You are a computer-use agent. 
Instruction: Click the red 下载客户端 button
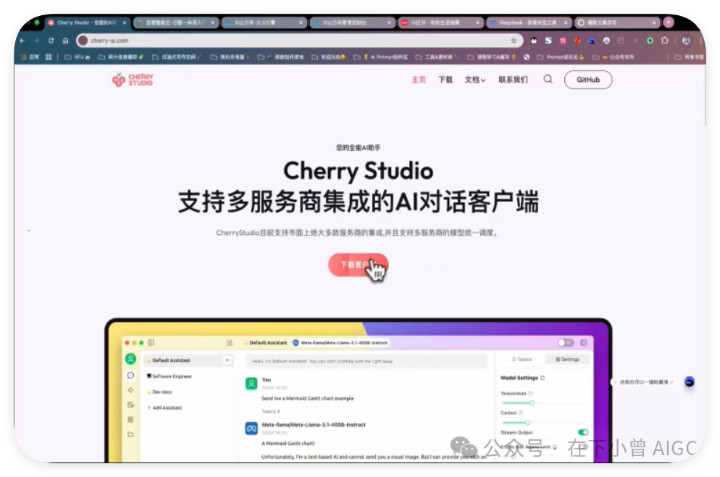358,265
